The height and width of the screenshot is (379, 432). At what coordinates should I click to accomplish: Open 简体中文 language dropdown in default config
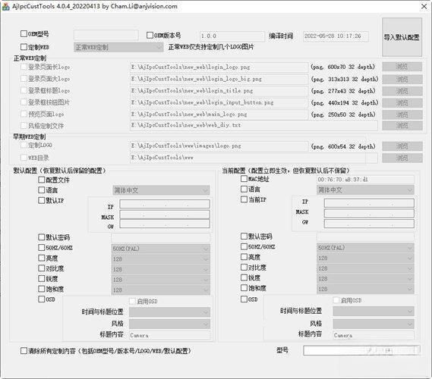161,190
